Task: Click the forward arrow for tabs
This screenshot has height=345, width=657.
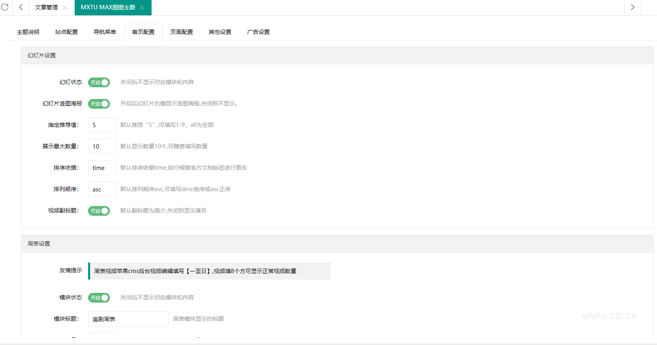Action: tap(633, 7)
